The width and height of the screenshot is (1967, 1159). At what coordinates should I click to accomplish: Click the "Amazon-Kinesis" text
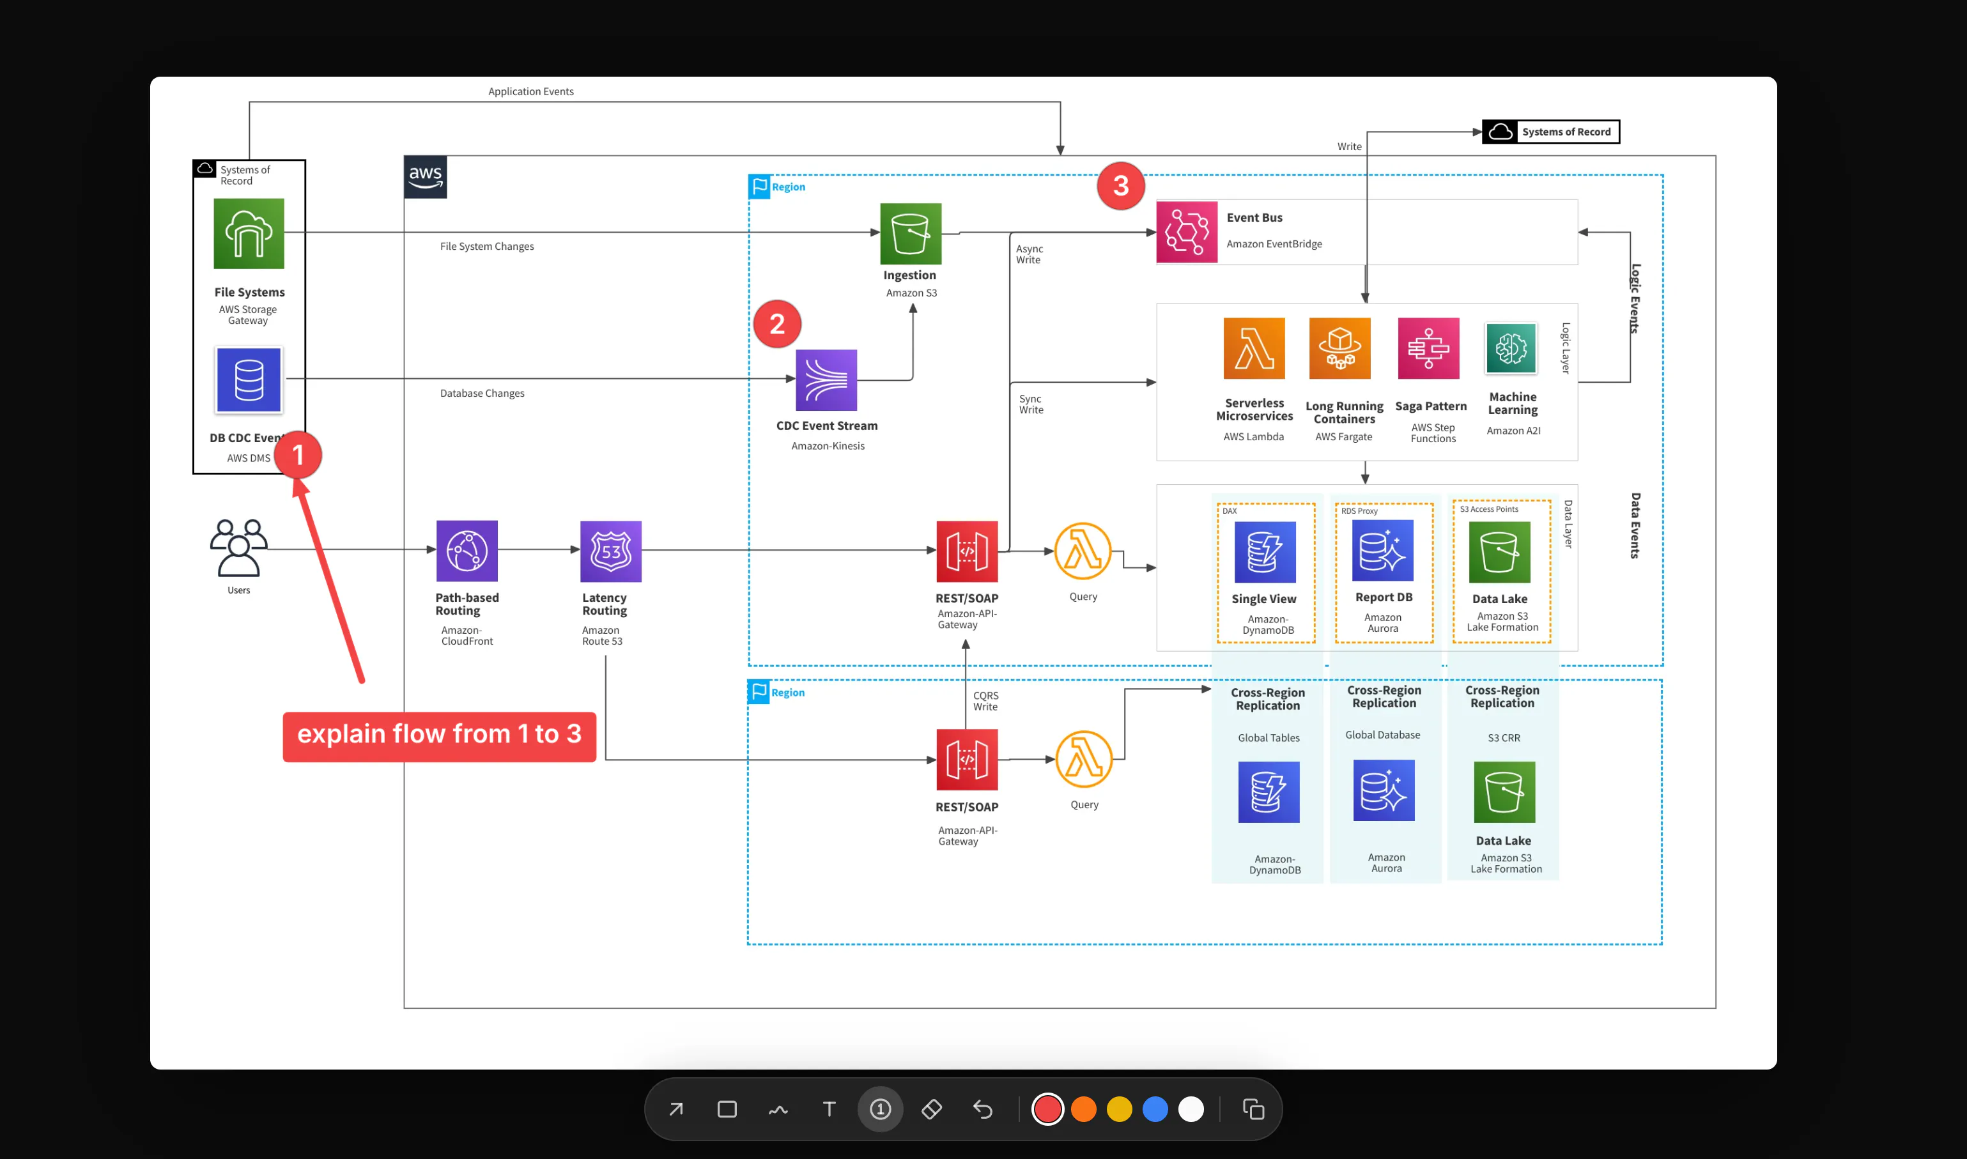pos(828,446)
